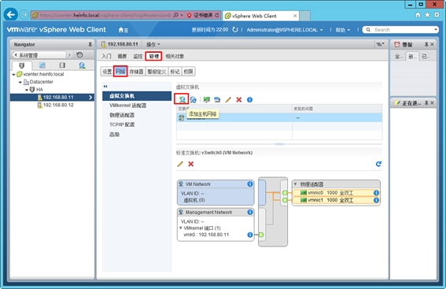446x289 pixels.
Task: Collapse the vcenter.heinfo.local tree node
Action: (13, 74)
